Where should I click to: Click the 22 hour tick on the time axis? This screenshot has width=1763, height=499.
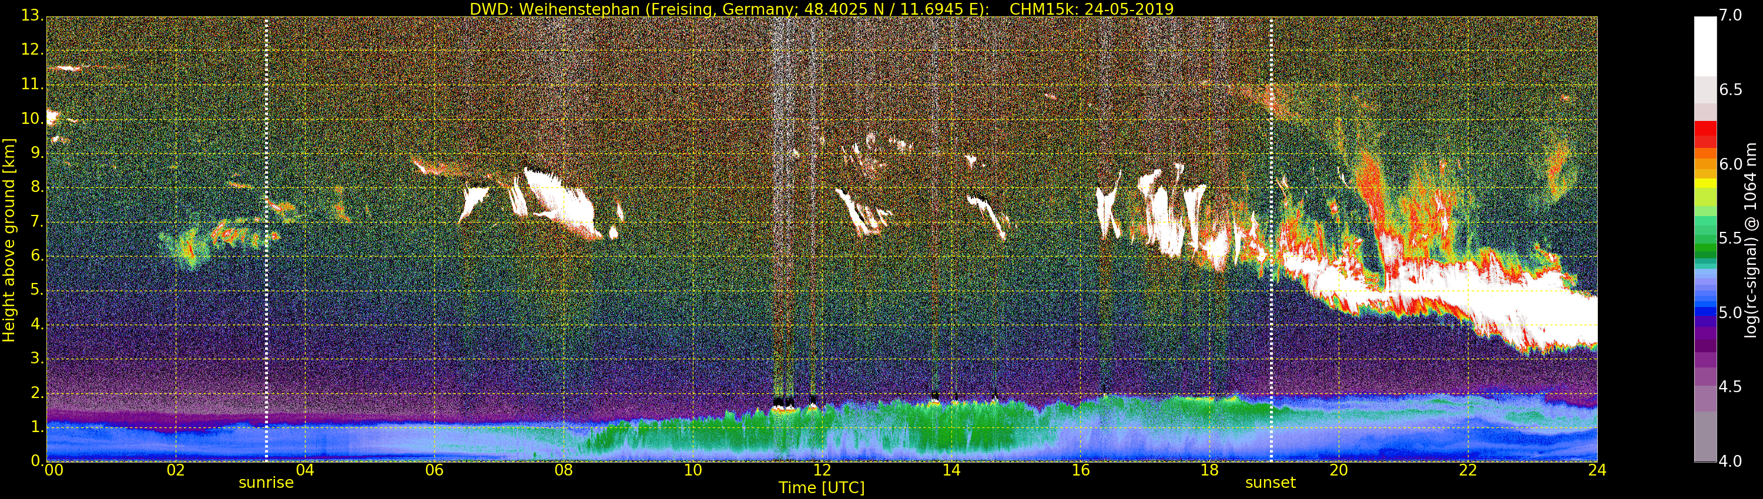pyautogui.click(x=1468, y=470)
